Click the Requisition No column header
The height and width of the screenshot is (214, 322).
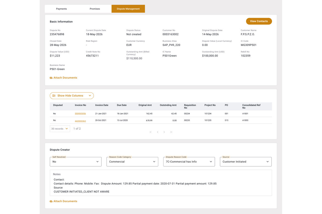[x=190, y=106]
